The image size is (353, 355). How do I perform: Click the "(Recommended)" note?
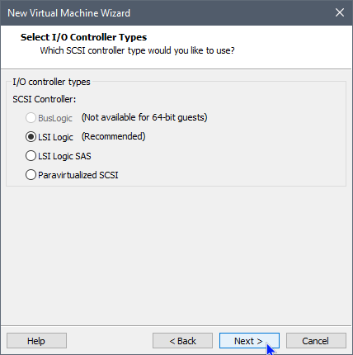[114, 136]
